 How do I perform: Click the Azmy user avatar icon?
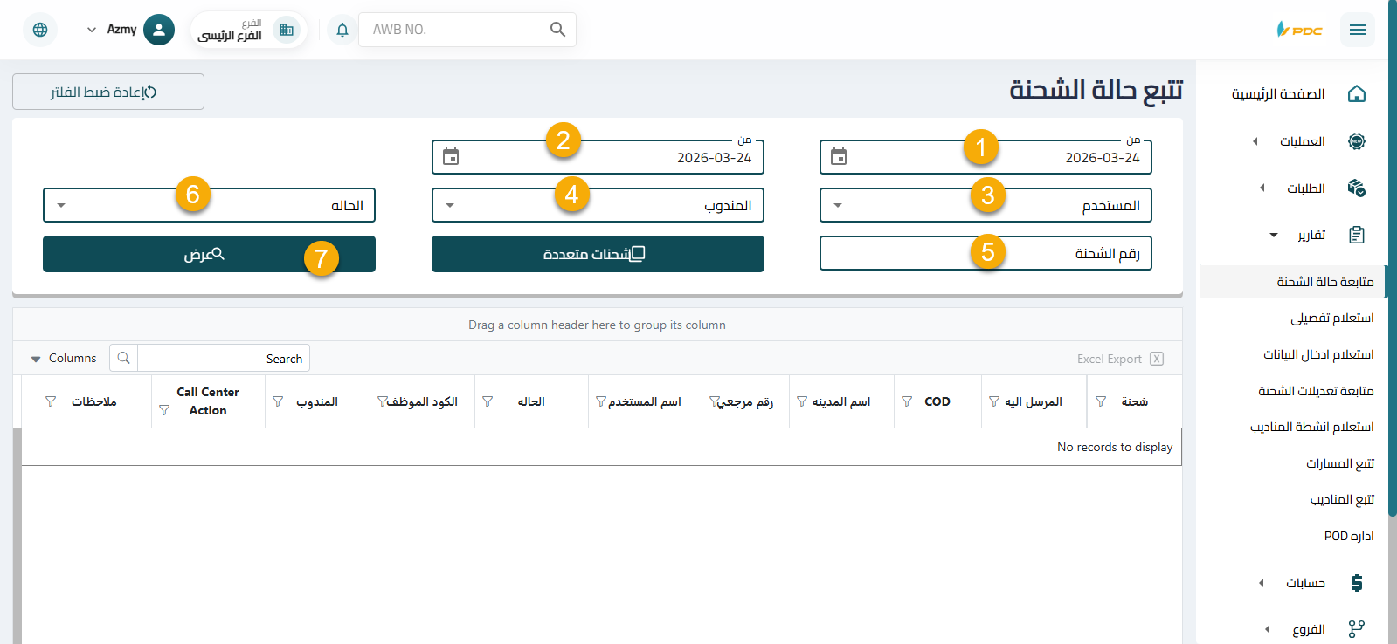point(159,30)
